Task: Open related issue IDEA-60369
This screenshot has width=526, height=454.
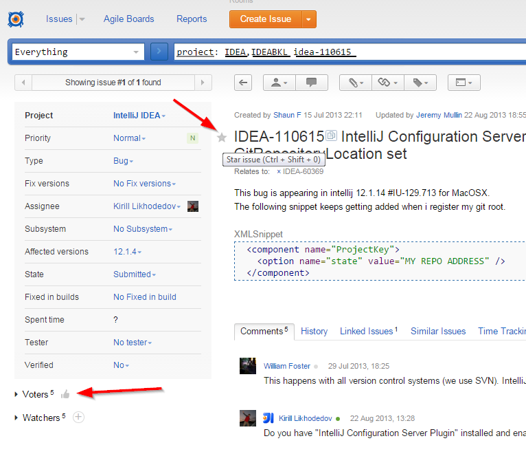Action: [304, 172]
